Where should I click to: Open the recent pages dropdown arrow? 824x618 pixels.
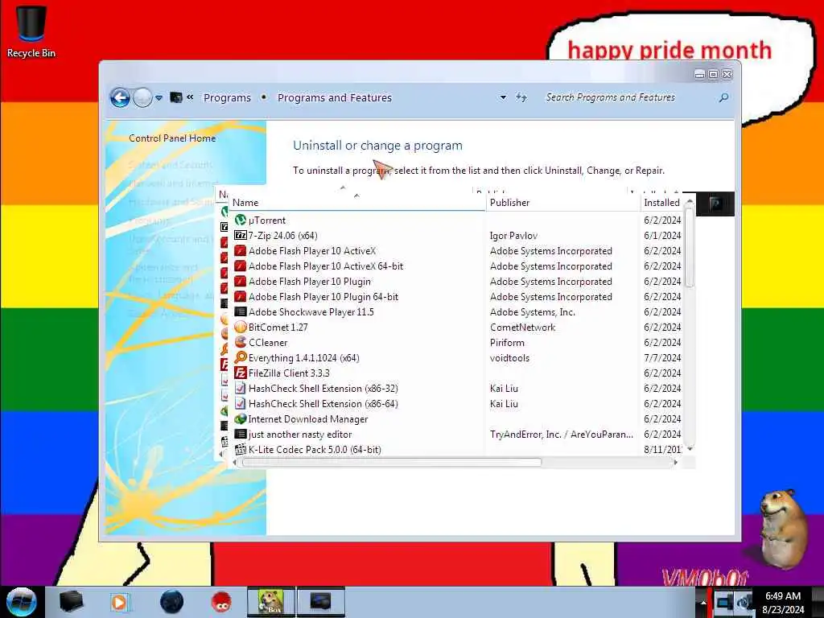pos(159,97)
